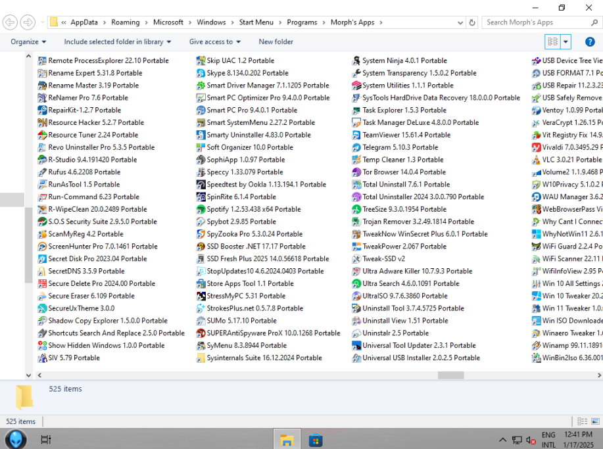The height and width of the screenshot is (449, 603).
Task: Click the System Ninja 4.0.1 Portable icon
Action: [356, 60]
